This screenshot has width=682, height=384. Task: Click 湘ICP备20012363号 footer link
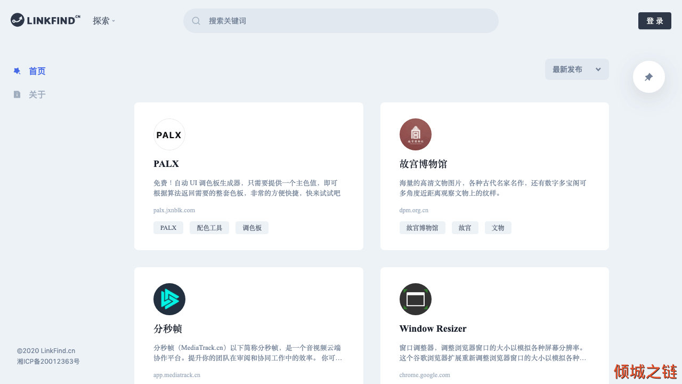(x=48, y=362)
